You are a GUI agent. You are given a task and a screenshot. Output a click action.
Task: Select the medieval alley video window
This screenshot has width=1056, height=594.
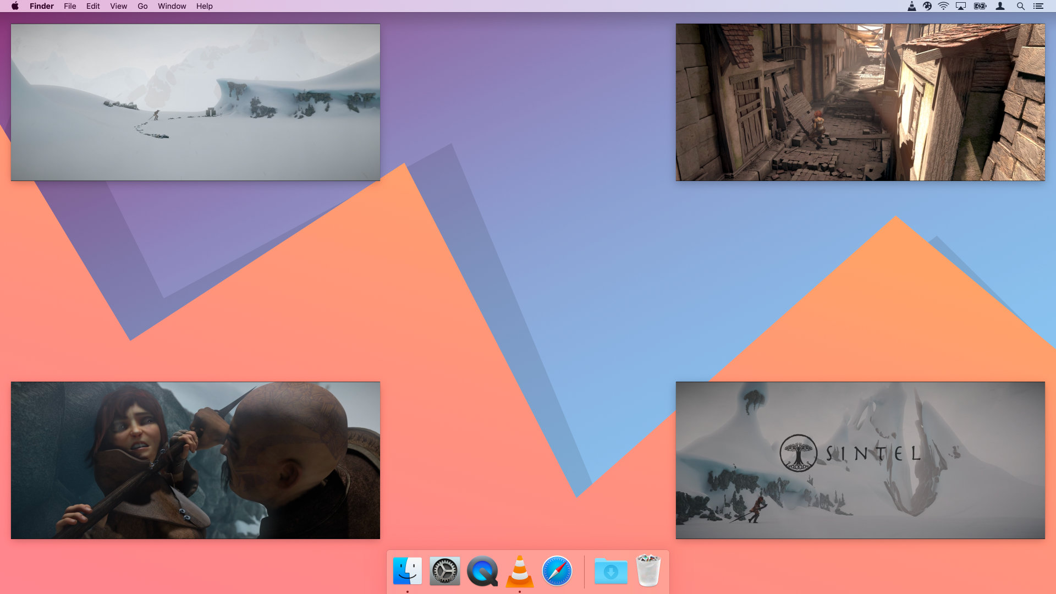pos(860,102)
